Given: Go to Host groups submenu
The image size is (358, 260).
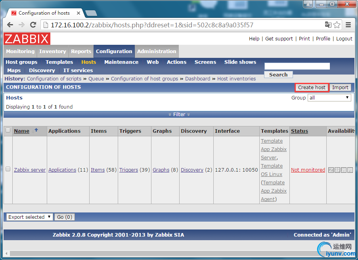Looking at the screenshot, I should pyautogui.click(x=21, y=62).
